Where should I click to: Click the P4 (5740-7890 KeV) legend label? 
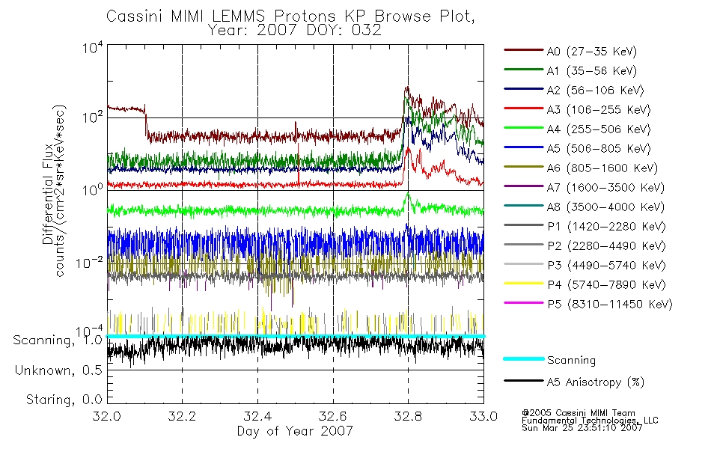pos(606,285)
